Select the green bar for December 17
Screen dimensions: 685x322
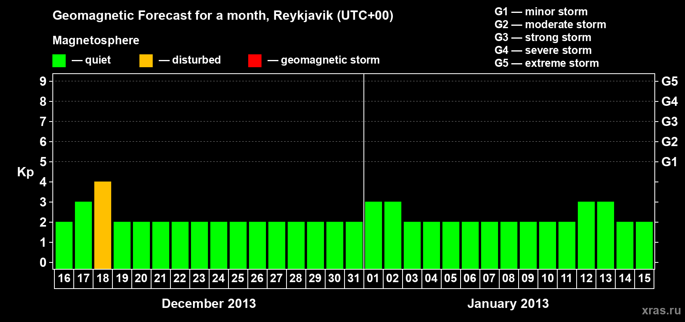(x=83, y=235)
